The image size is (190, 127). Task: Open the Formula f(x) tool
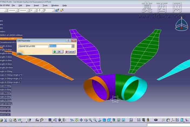(37, 120)
